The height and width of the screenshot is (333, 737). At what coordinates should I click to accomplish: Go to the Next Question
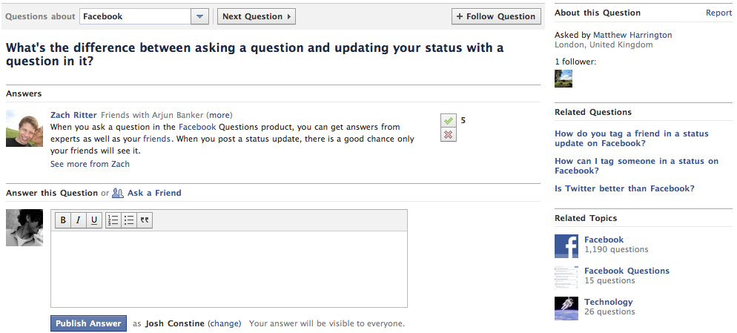click(257, 16)
